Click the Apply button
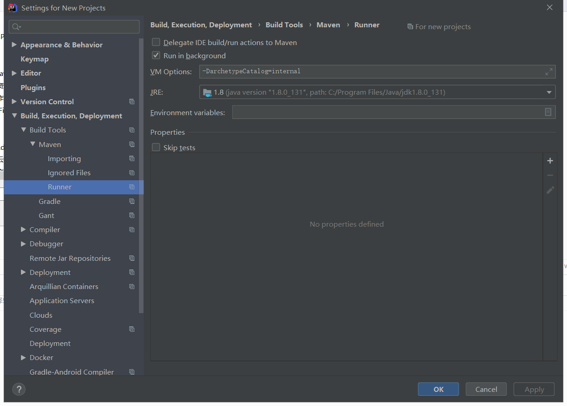The image size is (567, 406). click(534, 389)
